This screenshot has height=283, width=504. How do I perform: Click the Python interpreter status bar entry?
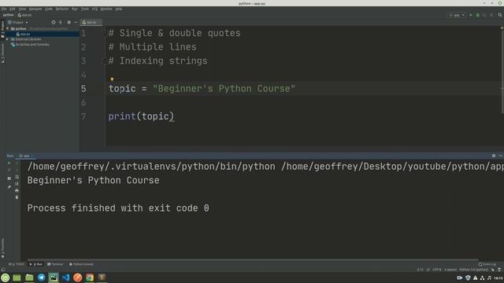pos(474,270)
